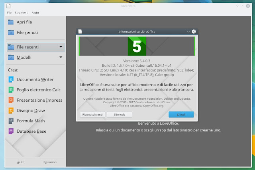The height and width of the screenshot is (170, 255).
Task: Click the Estensioni button
Action: [x=50, y=162]
